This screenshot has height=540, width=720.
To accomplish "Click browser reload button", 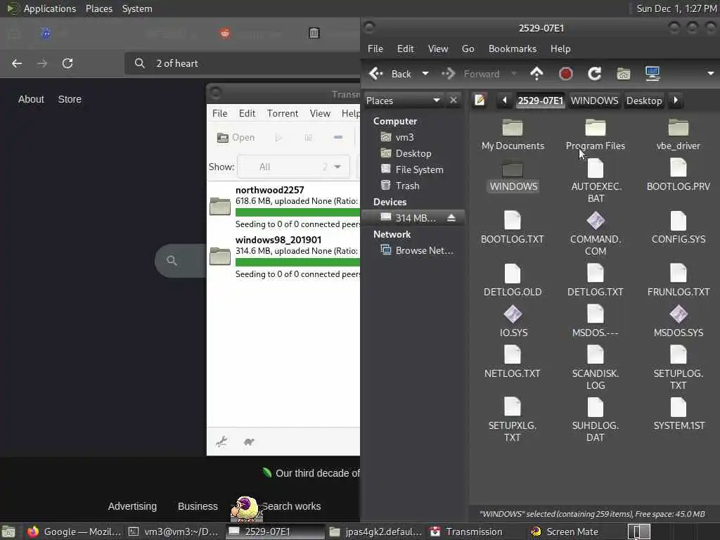I will 67,63.
